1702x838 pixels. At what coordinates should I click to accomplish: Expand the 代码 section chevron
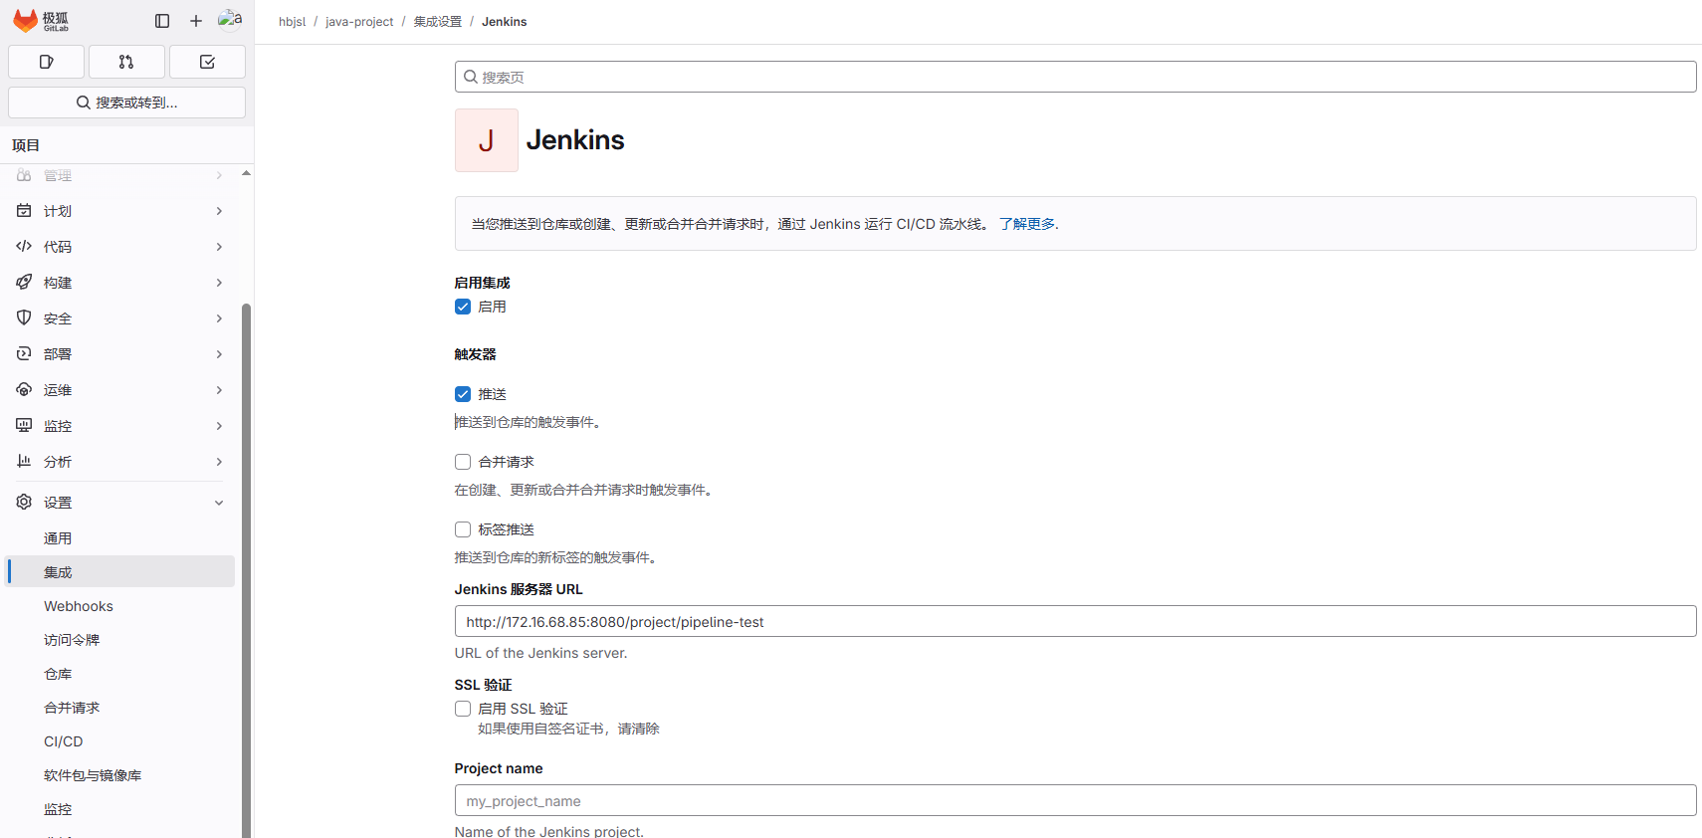pos(219,247)
